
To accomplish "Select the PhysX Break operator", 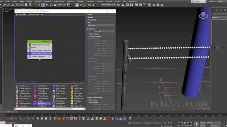I will point(40,106).
